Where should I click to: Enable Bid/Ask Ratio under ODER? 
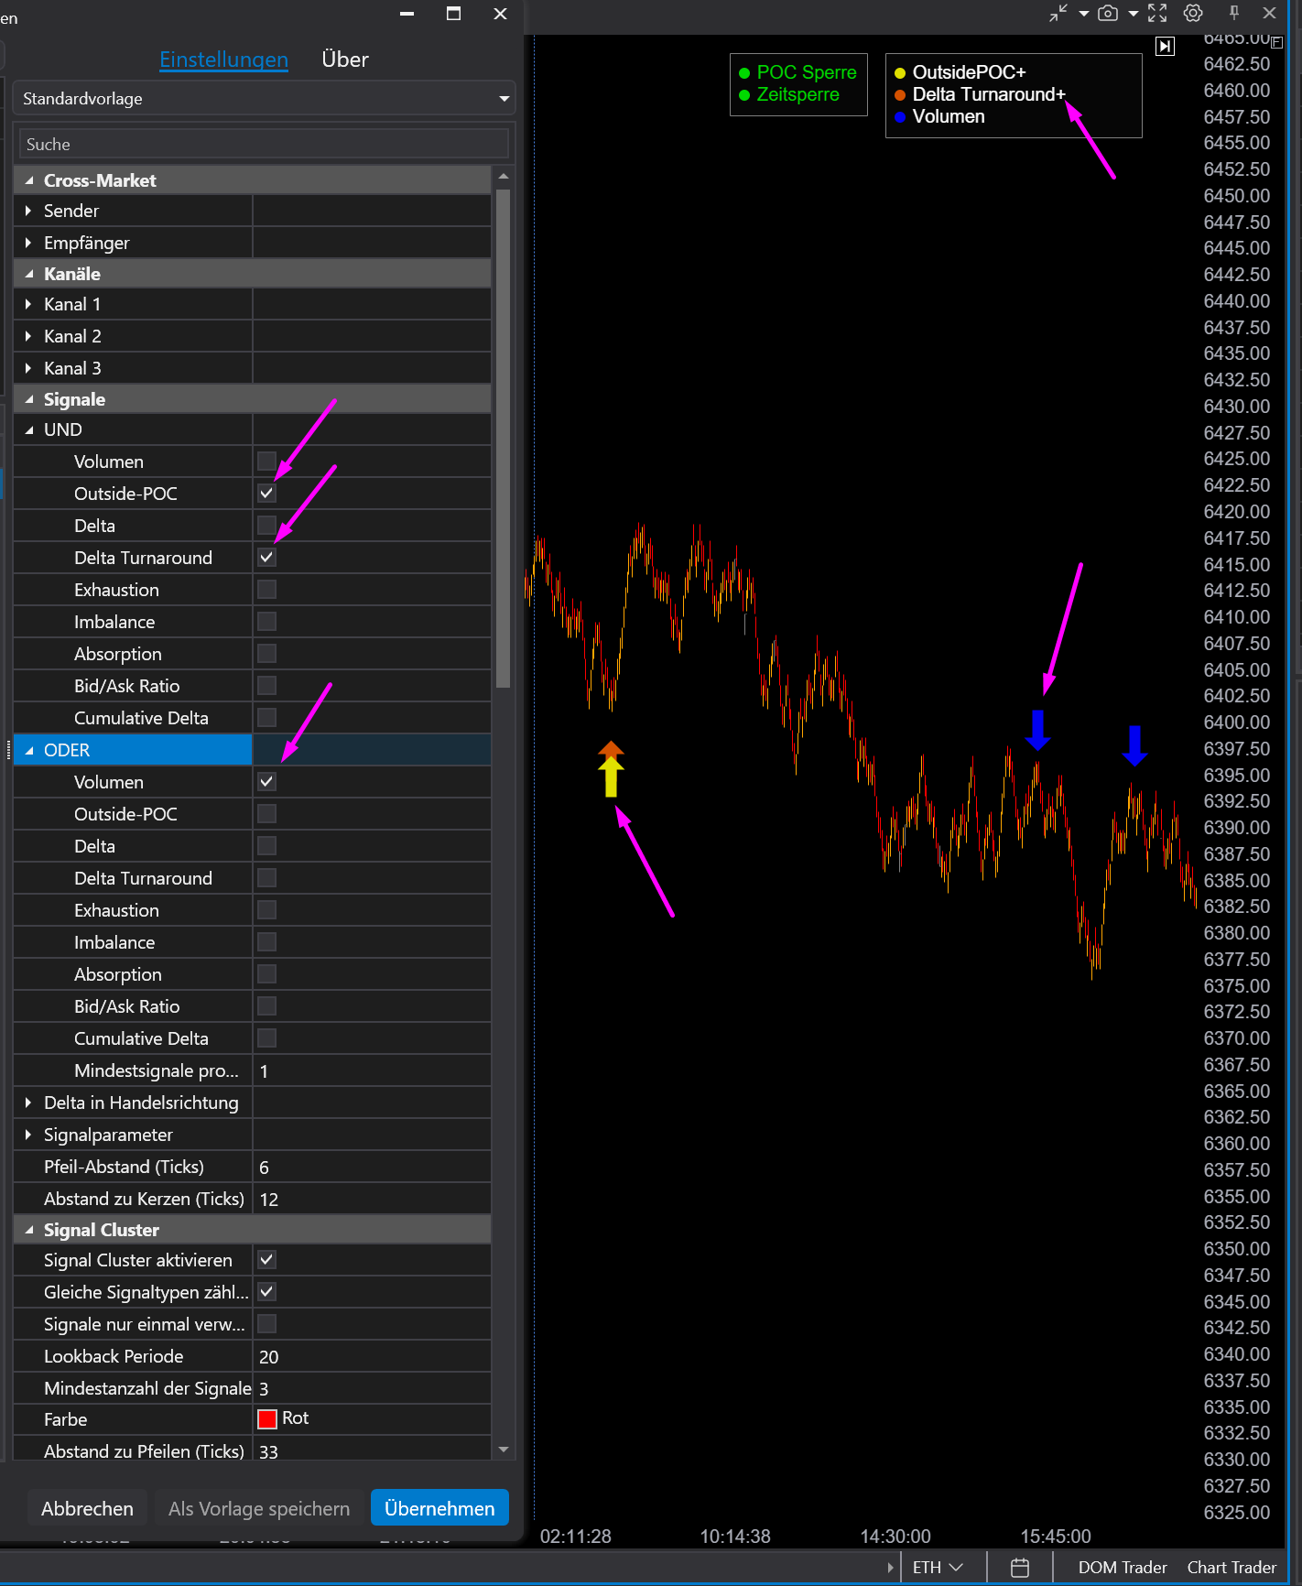pos(266,1005)
